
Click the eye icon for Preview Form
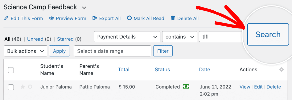51,18
